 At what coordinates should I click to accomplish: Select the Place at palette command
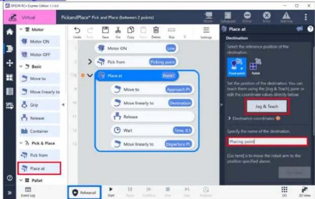(x=39, y=168)
